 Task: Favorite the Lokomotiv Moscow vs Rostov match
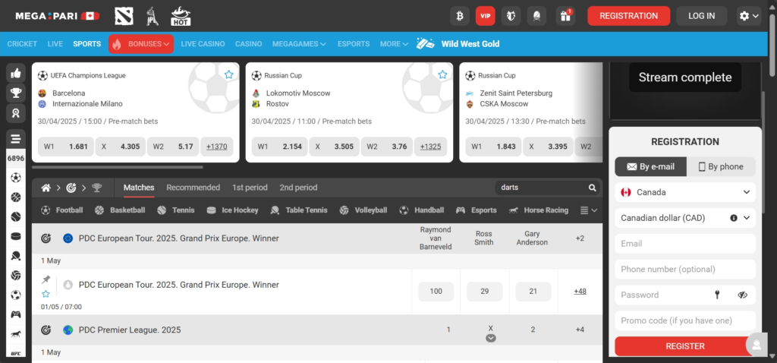coord(442,74)
